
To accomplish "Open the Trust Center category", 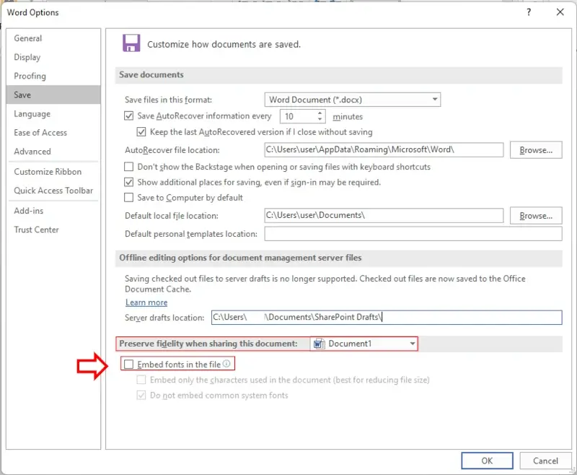I will tap(53, 230).
